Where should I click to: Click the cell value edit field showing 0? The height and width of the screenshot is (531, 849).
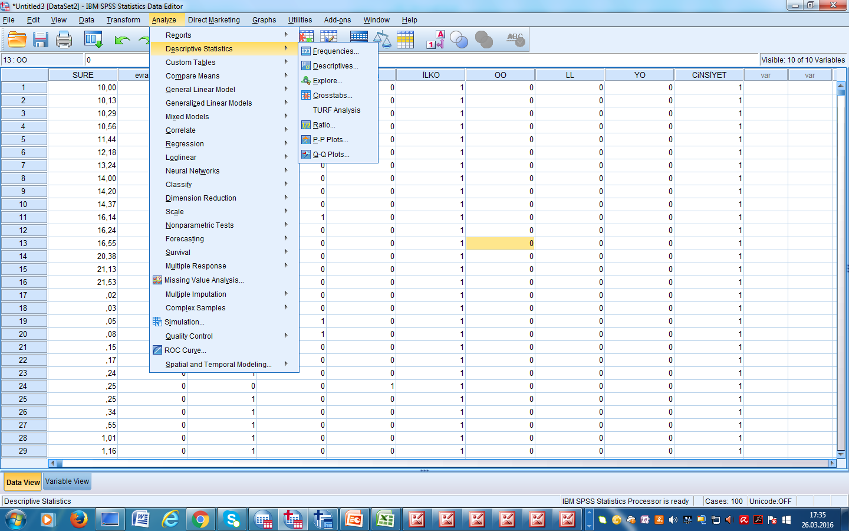pyautogui.click(x=422, y=60)
